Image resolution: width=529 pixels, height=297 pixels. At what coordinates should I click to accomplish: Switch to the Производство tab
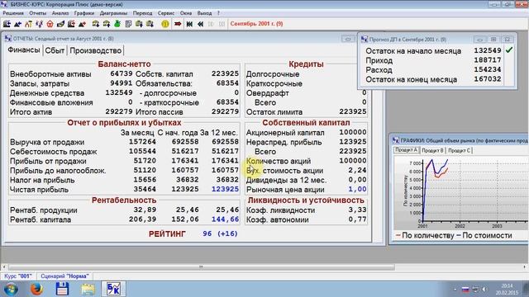click(96, 50)
